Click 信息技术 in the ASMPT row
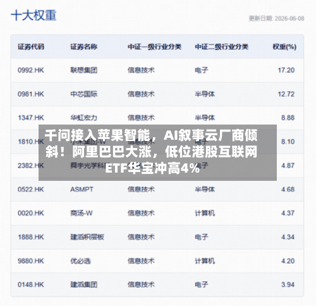Image resolution: width=316 pixels, height=306 pixels. 141,189
